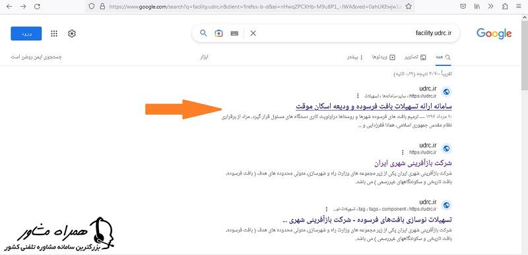
Task: Open three-dot options for third result
Action: point(326,209)
